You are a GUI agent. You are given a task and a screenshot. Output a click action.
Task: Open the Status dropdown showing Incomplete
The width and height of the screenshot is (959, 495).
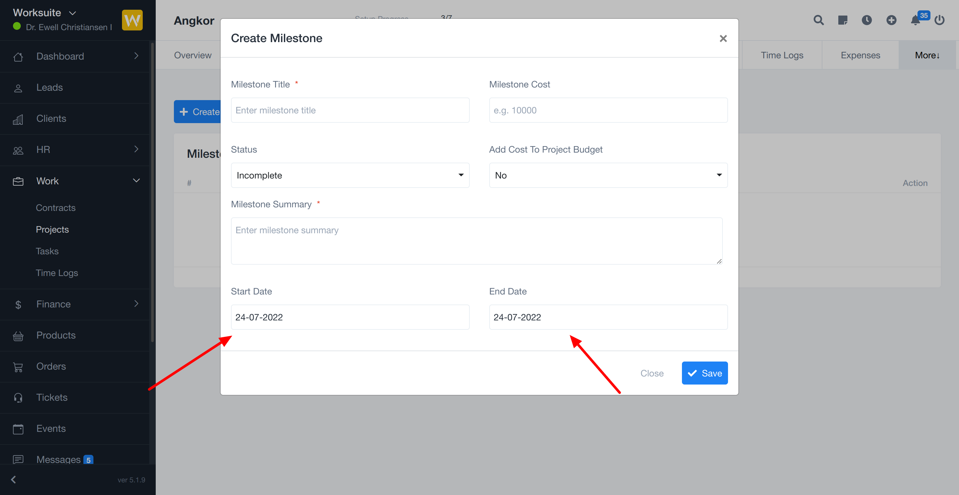point(350,175)
